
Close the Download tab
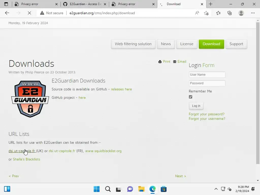(202, 4)
